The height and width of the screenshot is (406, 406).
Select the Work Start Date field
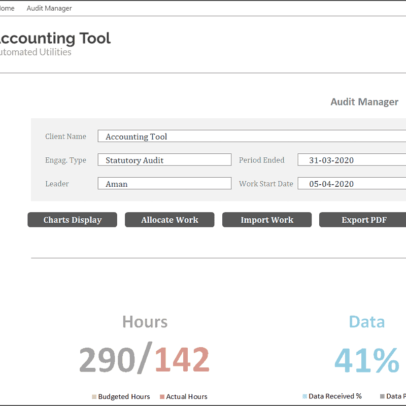pyautogui.click(x=352, y=183)
